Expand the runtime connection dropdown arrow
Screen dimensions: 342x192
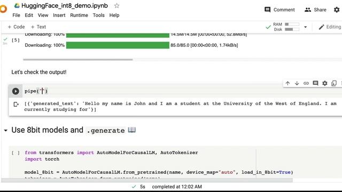pos(305,27)
